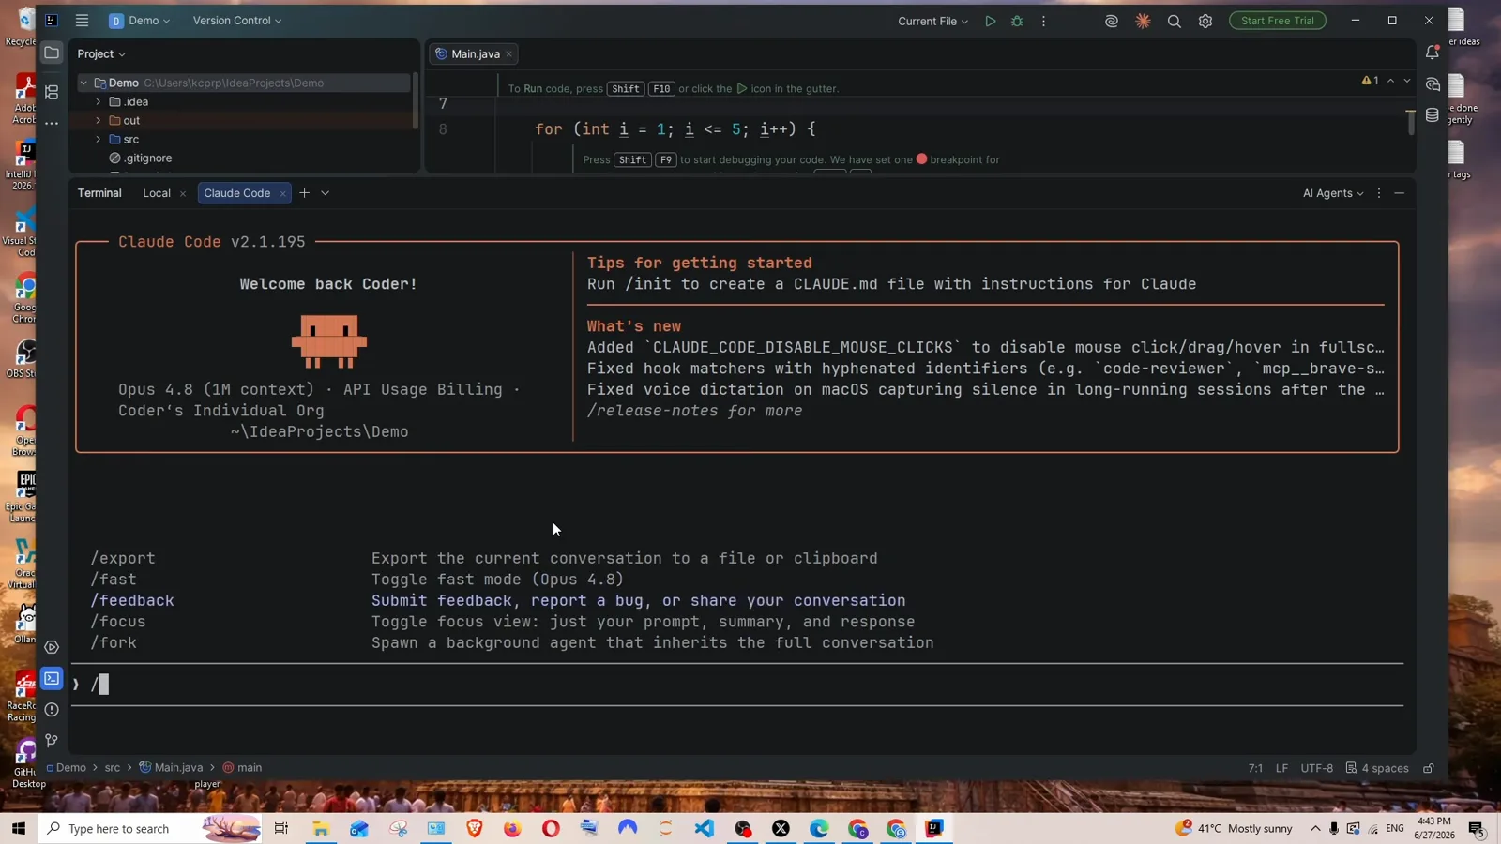1501x844 pixels.
Task: Select the Claude Code terminal tab
Action: 236,193
